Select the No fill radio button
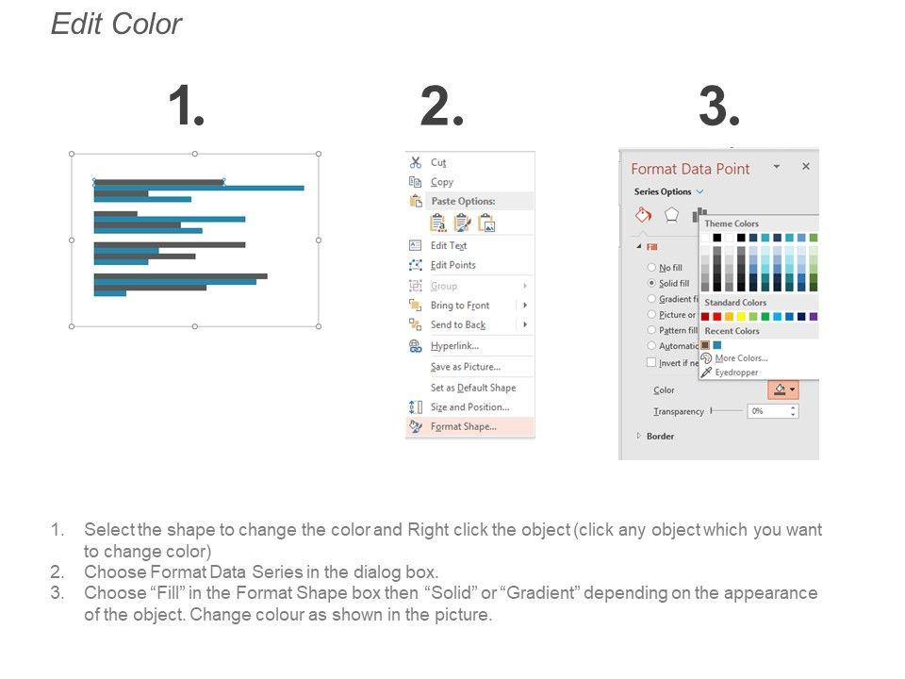This screenshot has width=905, height=679. coord(651,268)
